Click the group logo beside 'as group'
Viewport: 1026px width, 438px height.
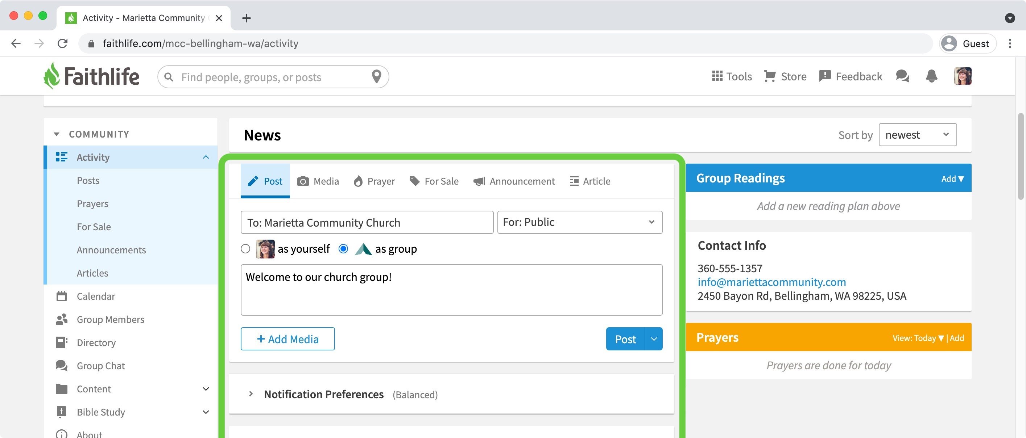click(x=363, y=249)
